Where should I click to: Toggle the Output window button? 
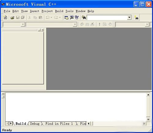72,18
